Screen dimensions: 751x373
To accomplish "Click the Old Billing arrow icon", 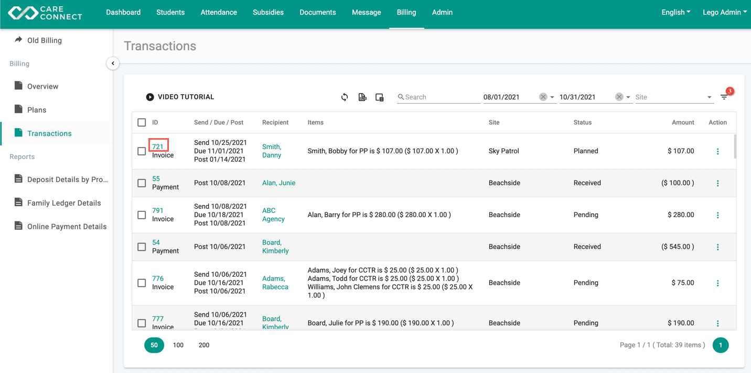I will click(18, 40).
